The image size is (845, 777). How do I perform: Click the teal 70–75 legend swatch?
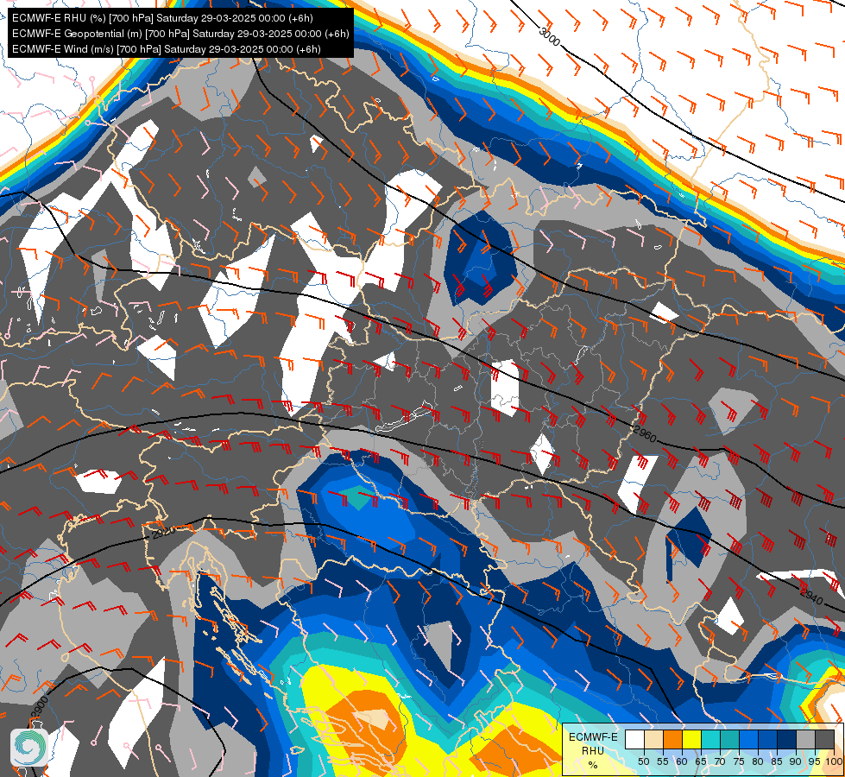(729, 740)
